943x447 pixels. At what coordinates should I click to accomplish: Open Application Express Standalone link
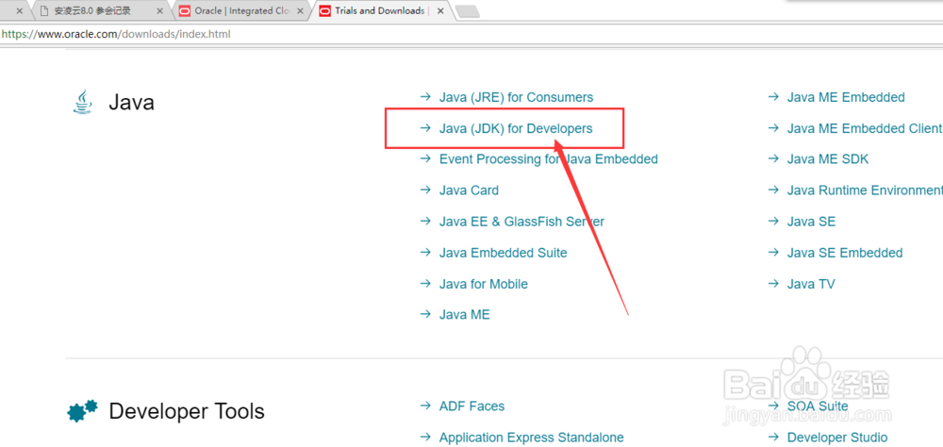[531, 438]
